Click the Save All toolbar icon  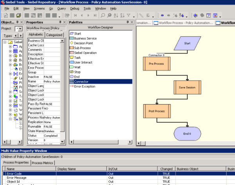pos(18,15)
